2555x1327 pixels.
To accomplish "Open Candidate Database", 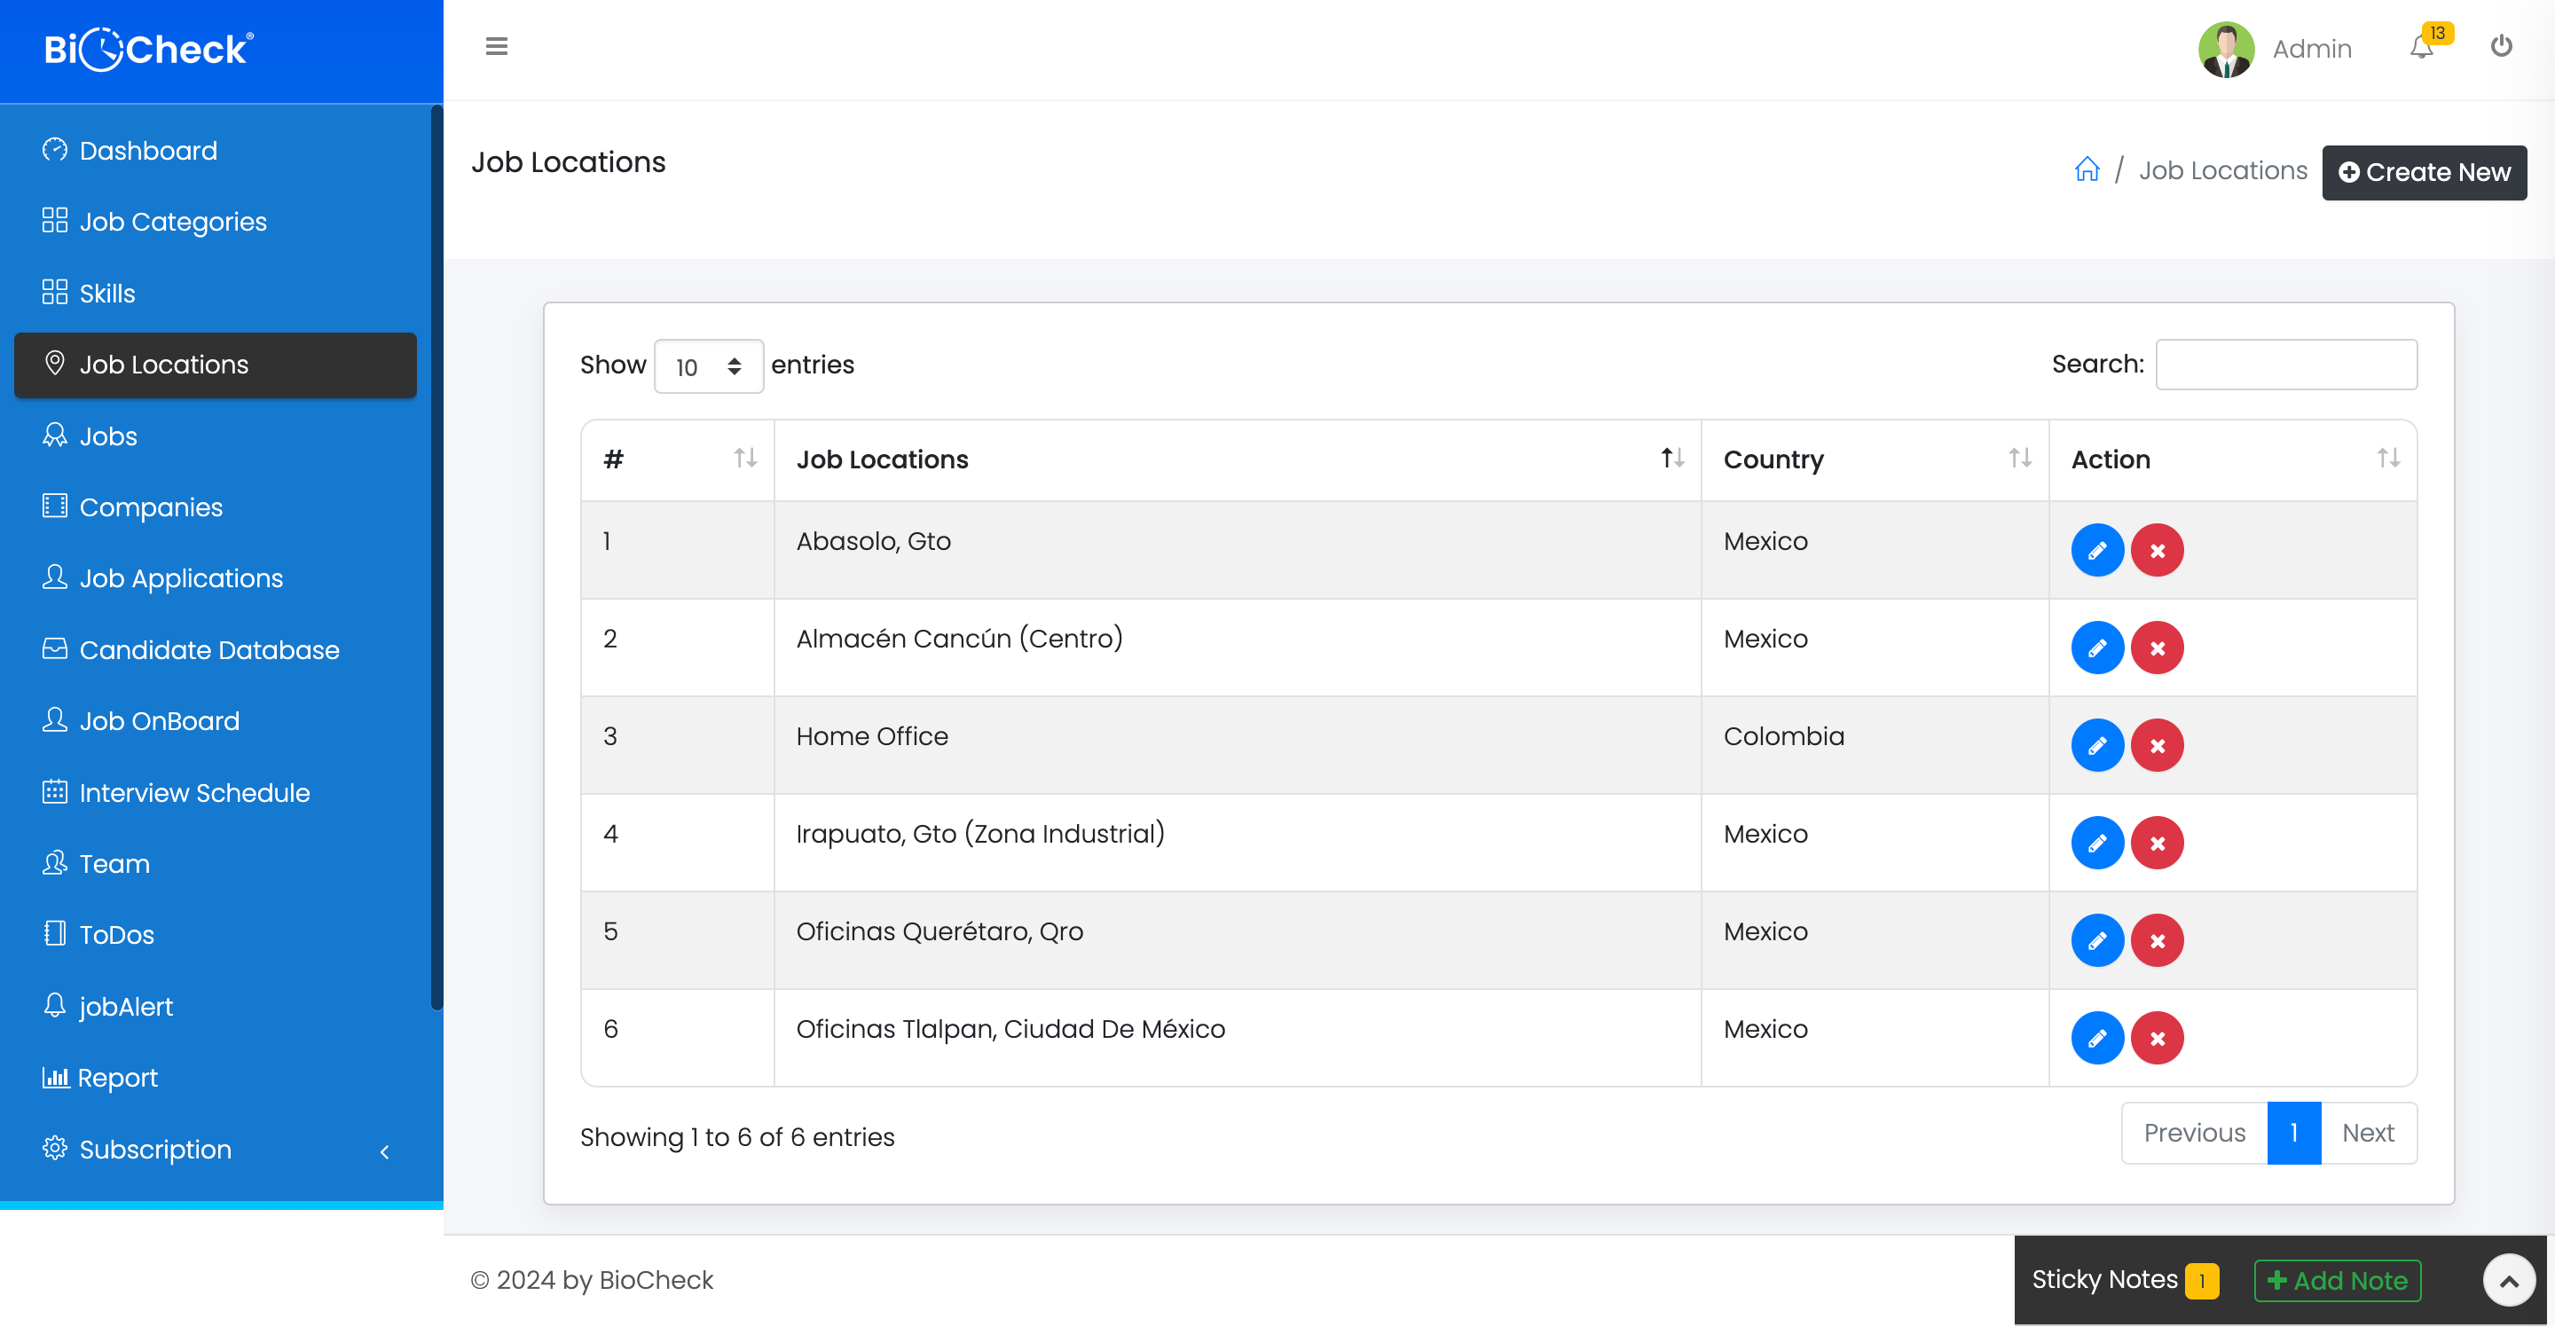I will point(216,649).
